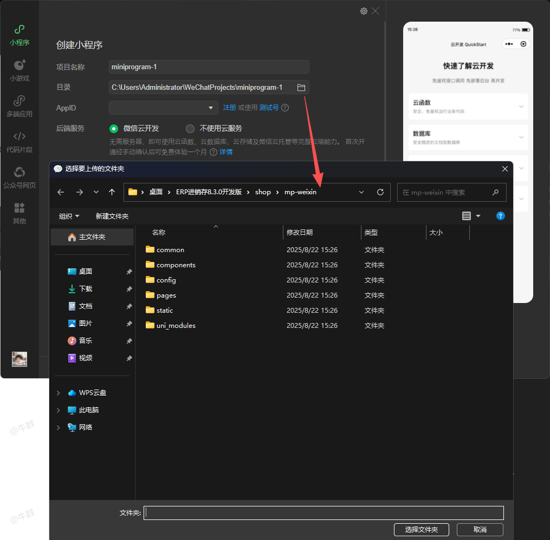Image resolution: width=550 pixels, height=540 pixels.
Task: Open the 其他 section in sidebar
Action: [20, 214]
